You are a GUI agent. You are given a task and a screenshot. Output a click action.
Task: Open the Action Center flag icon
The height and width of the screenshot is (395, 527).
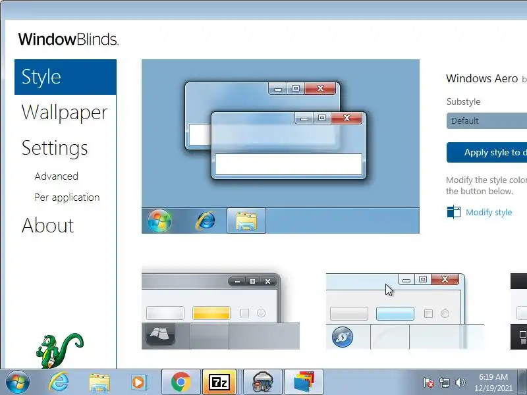click(x=429, y=382)
